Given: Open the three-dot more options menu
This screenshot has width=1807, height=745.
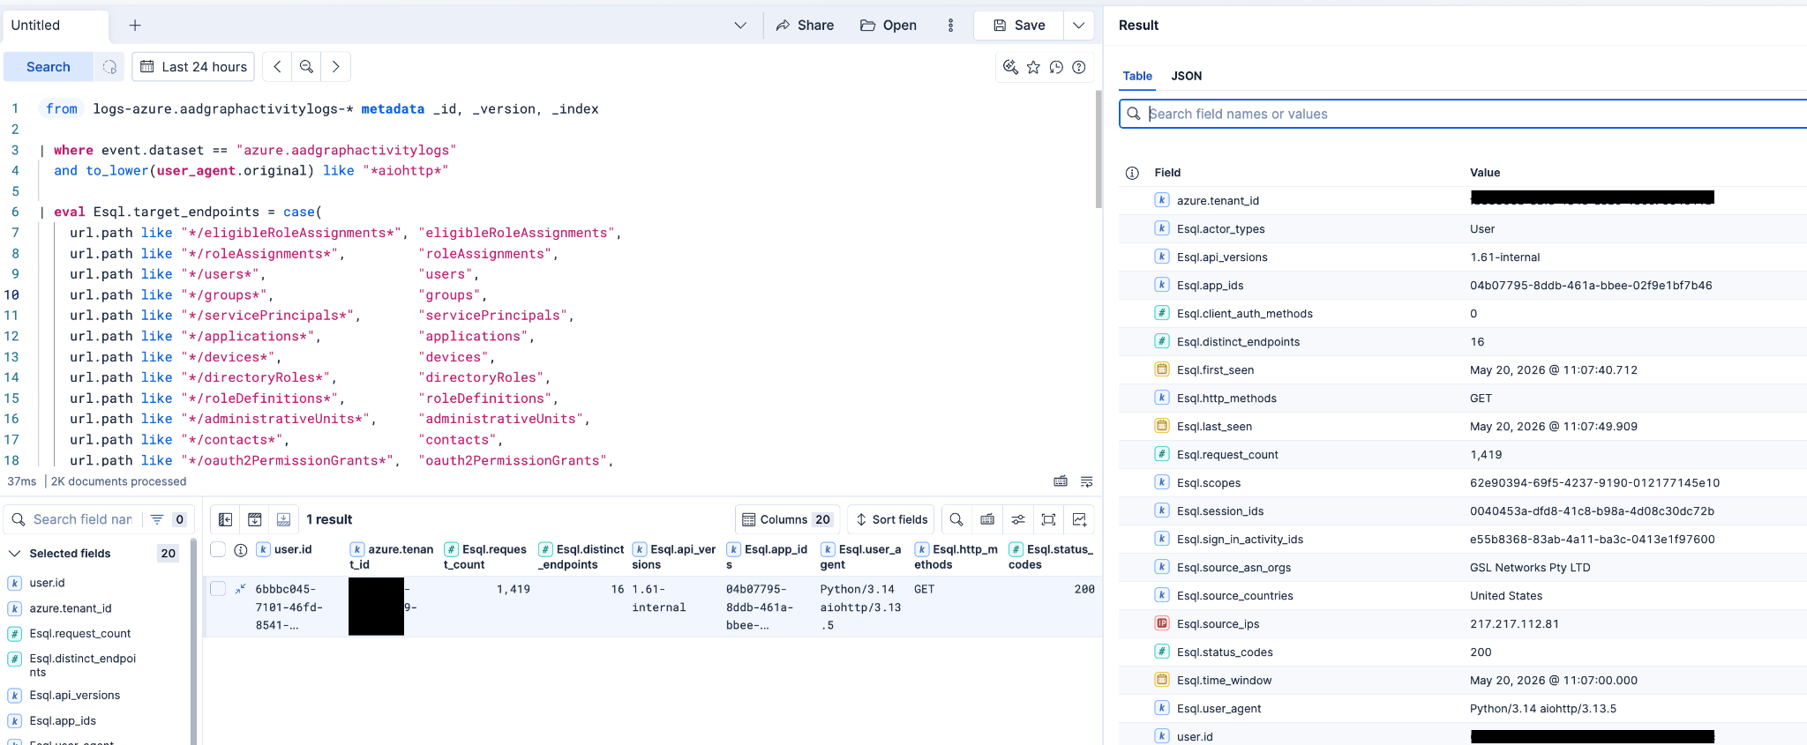Looking at the screenshot, I should tap(950, 26).
